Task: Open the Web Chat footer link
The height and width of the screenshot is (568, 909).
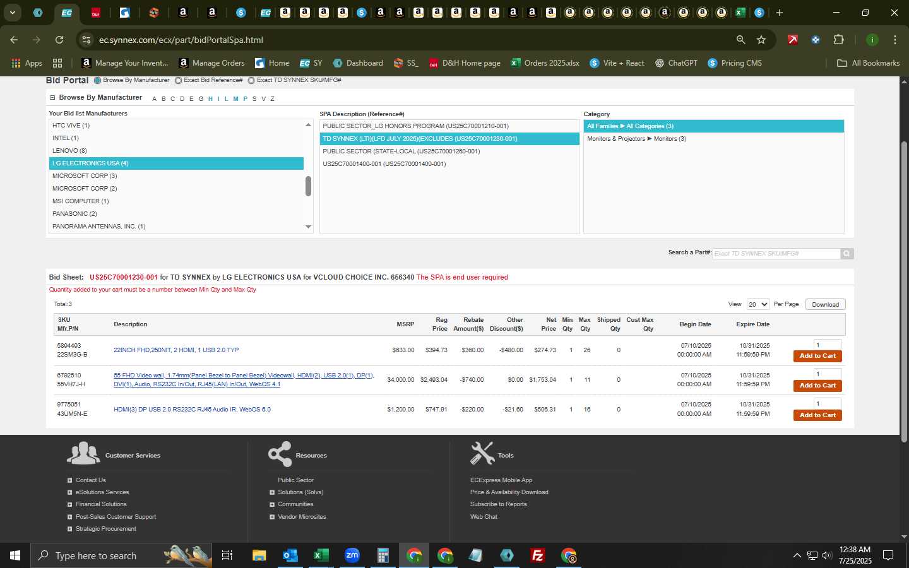Action: pyautogui.click(x=484, y=517)
